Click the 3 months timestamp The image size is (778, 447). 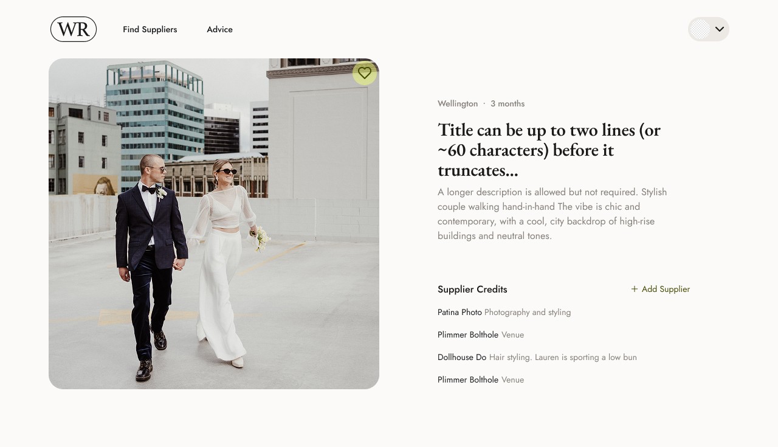tap(508, 103)
